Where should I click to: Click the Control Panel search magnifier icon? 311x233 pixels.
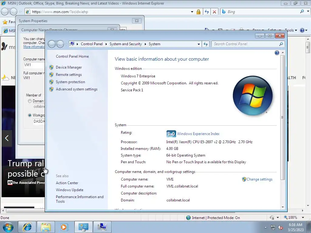click(281, 44)
